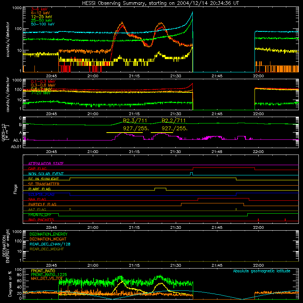Viewport: 303px width, 303px height.
Task: Select the 0.1-0.3 MeV legend label
Action: 43,81
